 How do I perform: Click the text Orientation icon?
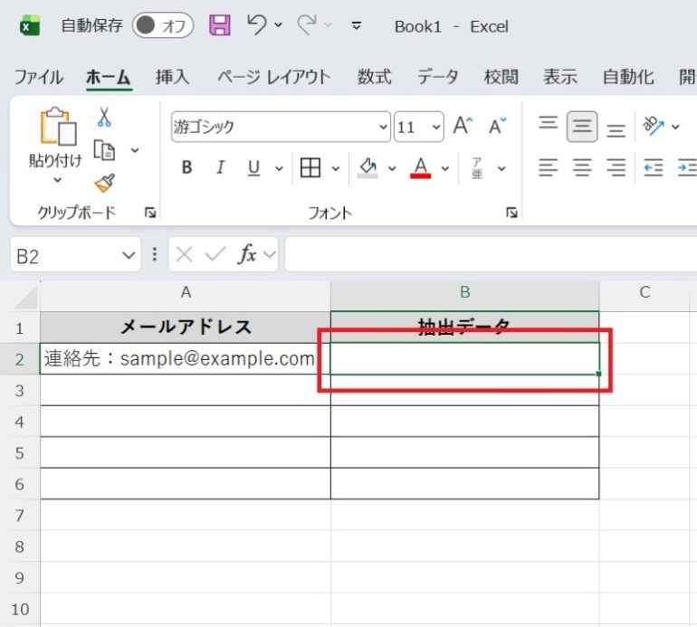(654, 126)
